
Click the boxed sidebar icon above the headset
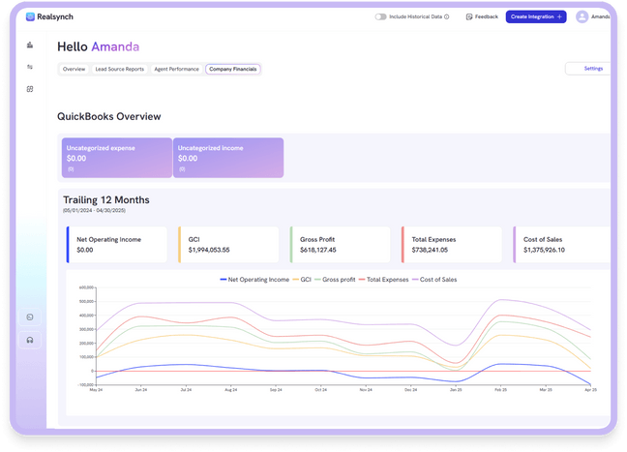pyautogui.click(x=30, y=317)
